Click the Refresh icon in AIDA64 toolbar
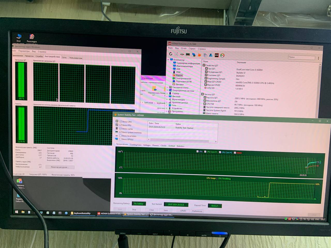 171,54
